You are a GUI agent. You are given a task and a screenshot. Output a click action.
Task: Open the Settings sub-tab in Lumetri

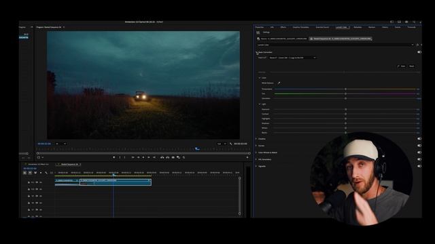266,33
